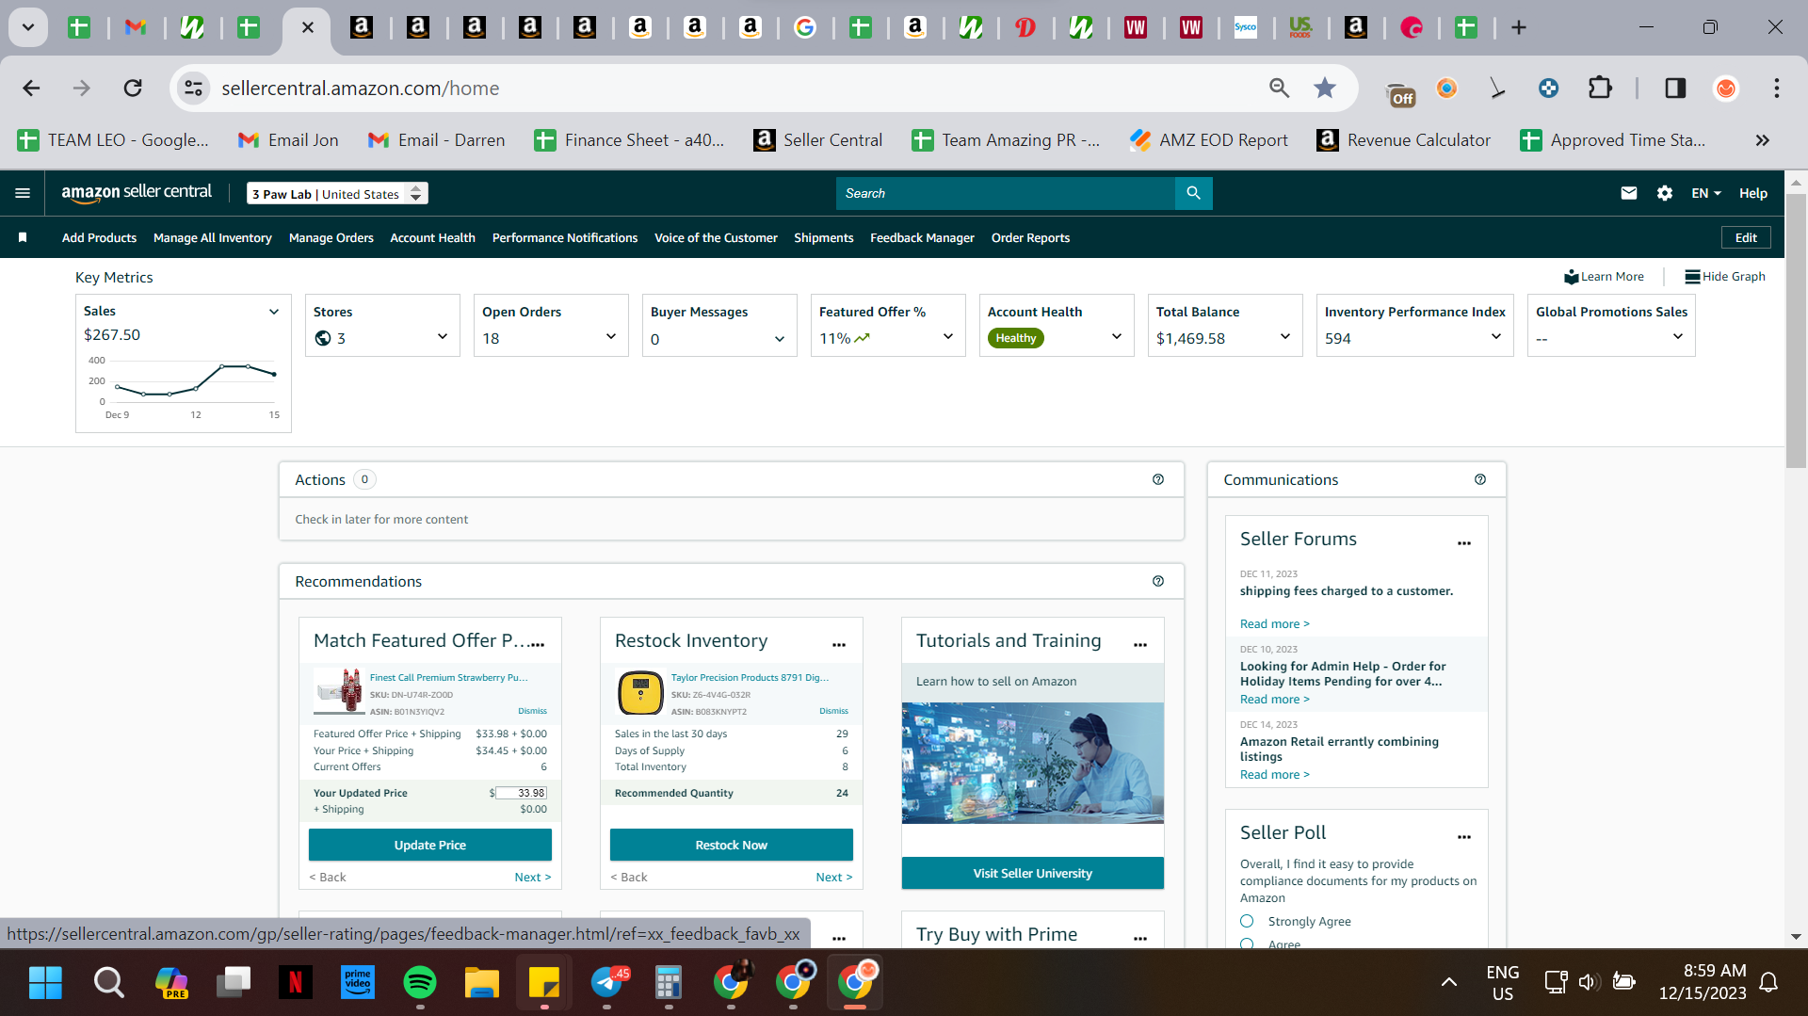Click the bookmark flag icon beside Add Products
Screen dimensions: 1808x1016
pos(23,237)
